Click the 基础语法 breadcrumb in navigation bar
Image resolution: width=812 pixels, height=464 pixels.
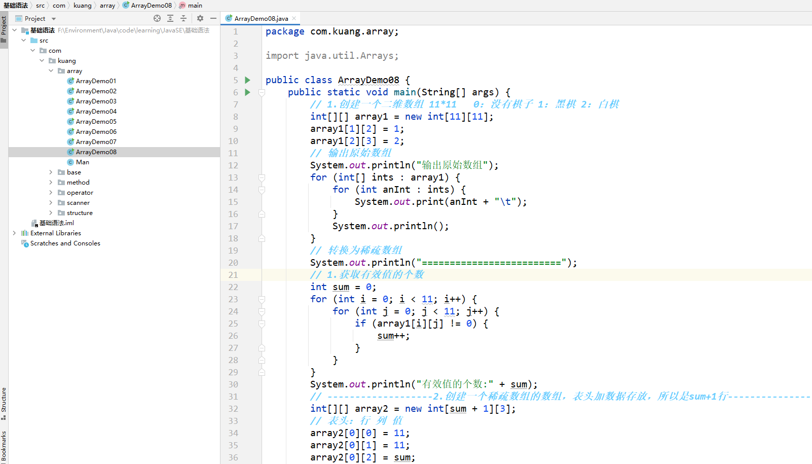(x=16, y=6)
